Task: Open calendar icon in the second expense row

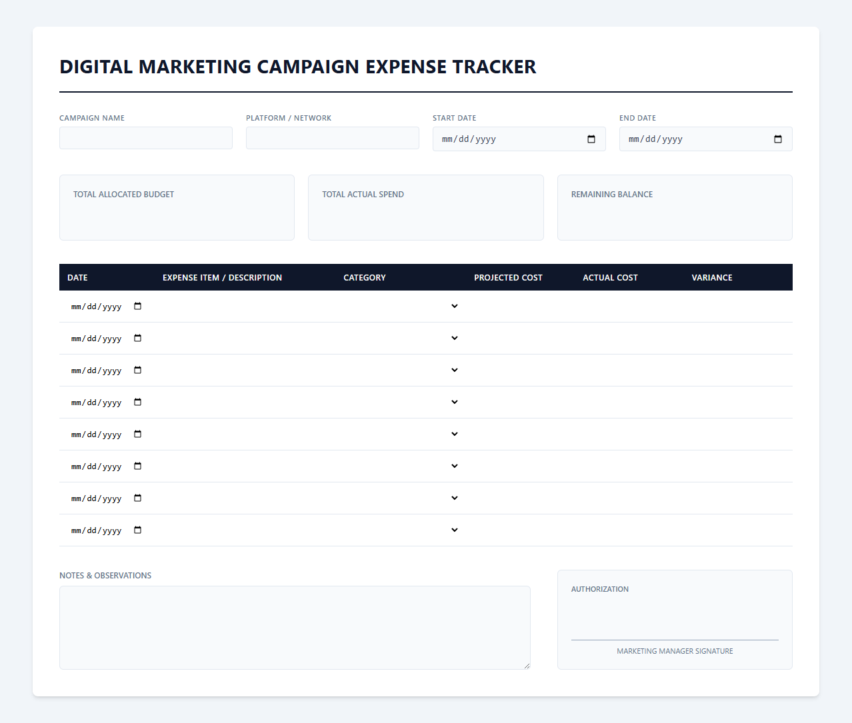Action: (138, 339)
